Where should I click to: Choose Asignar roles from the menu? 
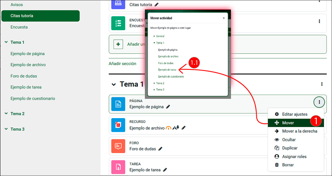(x=296, y=156)
